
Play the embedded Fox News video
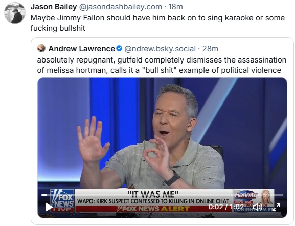[49, 207]
